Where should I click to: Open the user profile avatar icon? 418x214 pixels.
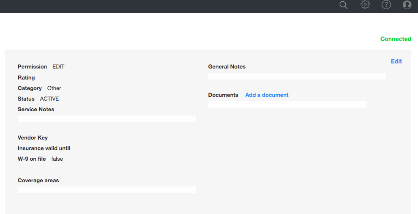407,5
